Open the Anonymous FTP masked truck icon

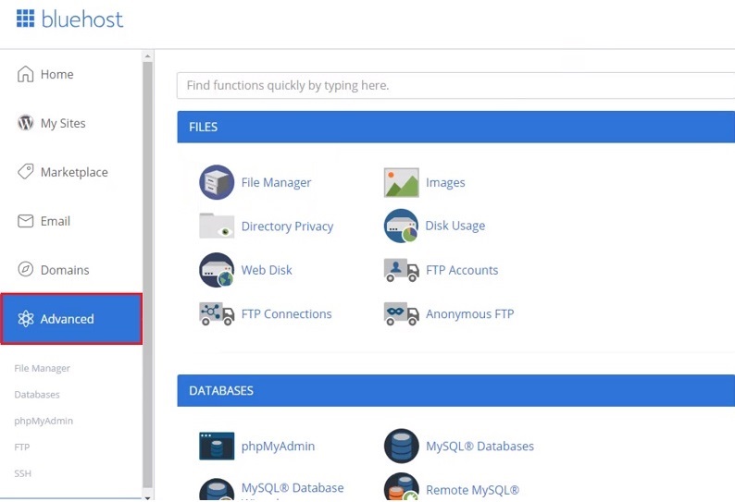tap(401, 314)
